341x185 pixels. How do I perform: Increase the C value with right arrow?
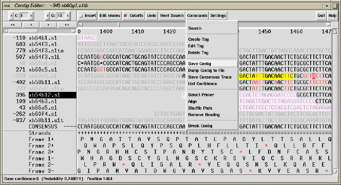[31, 16]
